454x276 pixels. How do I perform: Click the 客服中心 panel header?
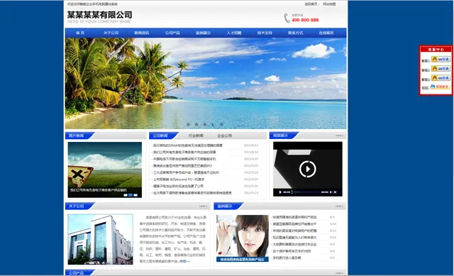(436, 50)
